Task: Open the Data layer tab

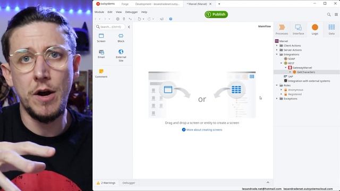Action: click(331, 29)
